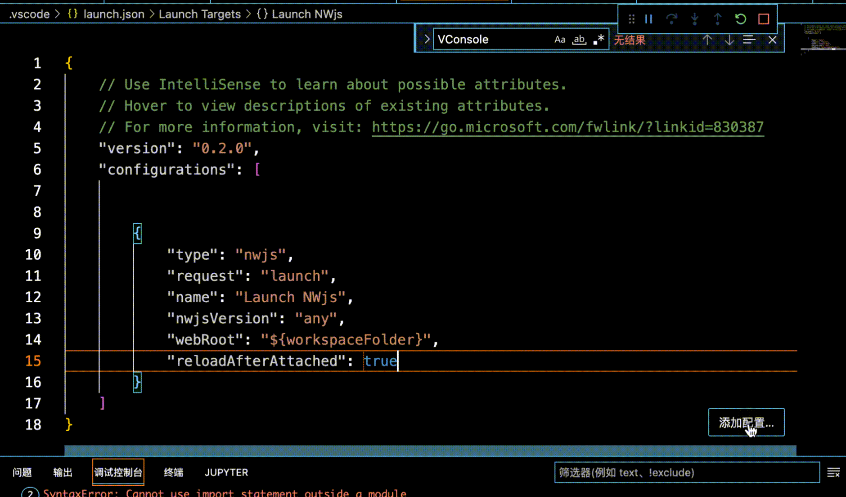Click the Step Into debug icon
Image resolution: width=846 pixels, height=497 pixels.
click(x=694, y=19)
